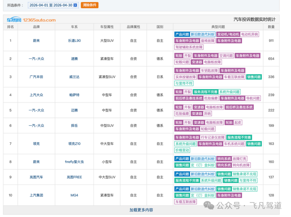Click count 654 for 速腾
Viewport: 291px width, 217px height.
[271, 59]
